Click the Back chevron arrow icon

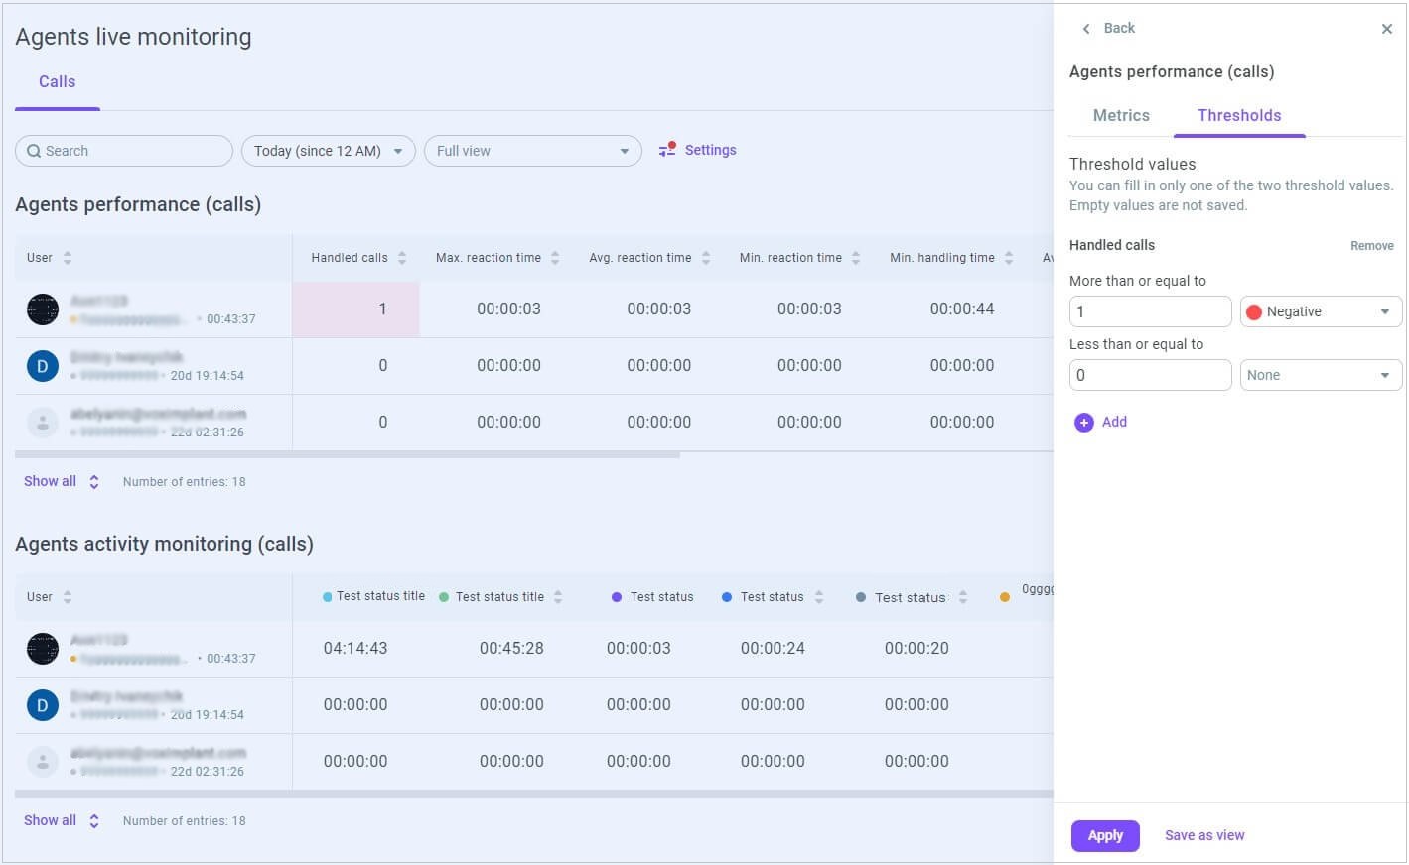[1086, 29]
